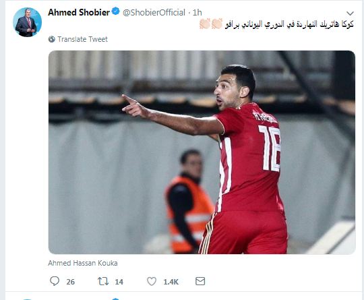This screenshot has width=364, height=300.
Task: Click the leftmost clapping hands emoji
Action: pyautogui.click(x=205, y=24)
